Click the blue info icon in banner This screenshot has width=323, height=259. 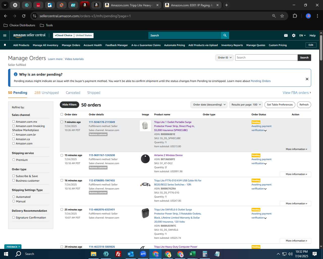(16, 74)
